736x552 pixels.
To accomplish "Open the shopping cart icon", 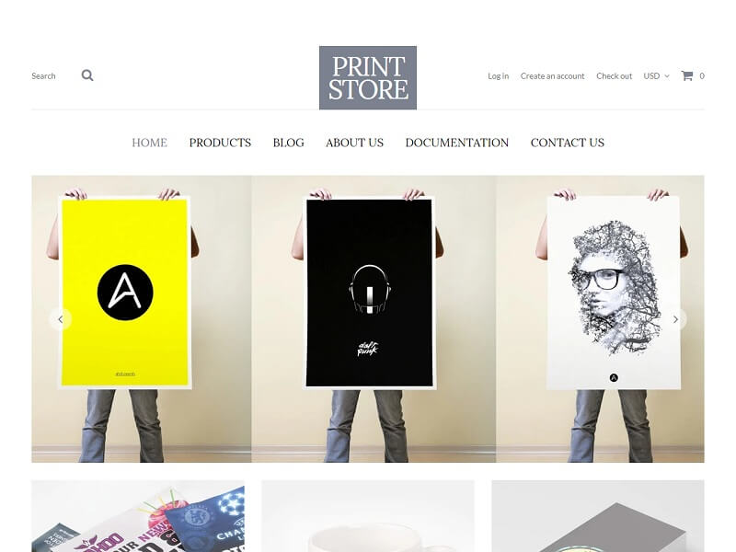I will click(x=686, y=75).
